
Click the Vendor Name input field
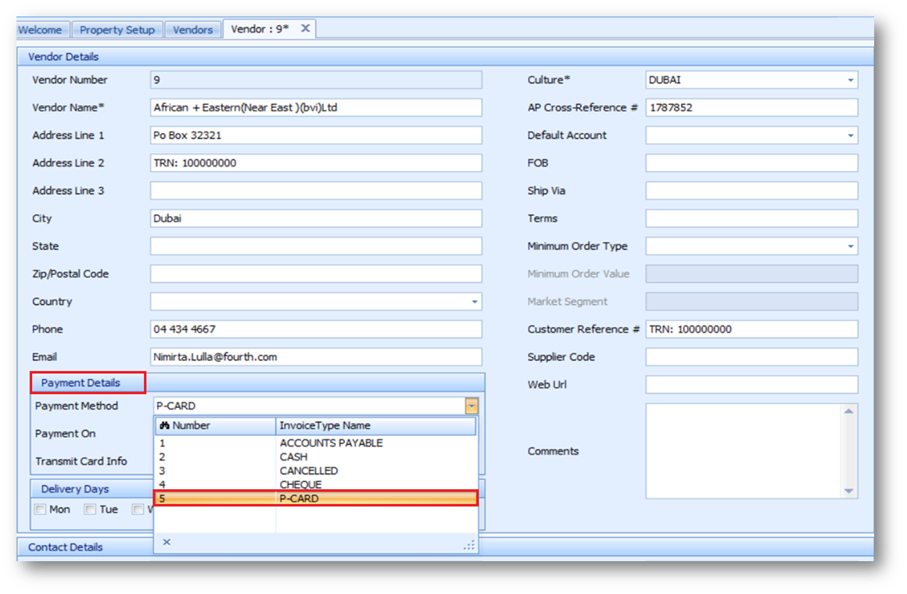coord(316,108)
